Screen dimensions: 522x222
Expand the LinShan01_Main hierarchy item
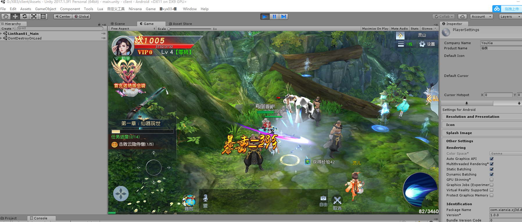[x=1, y=34]
